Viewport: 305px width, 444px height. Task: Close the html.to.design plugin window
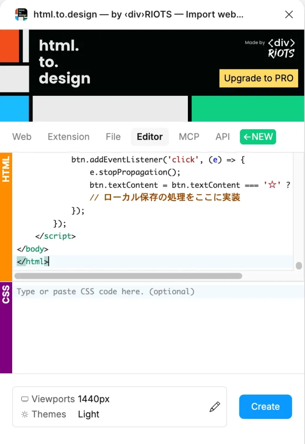289,14
